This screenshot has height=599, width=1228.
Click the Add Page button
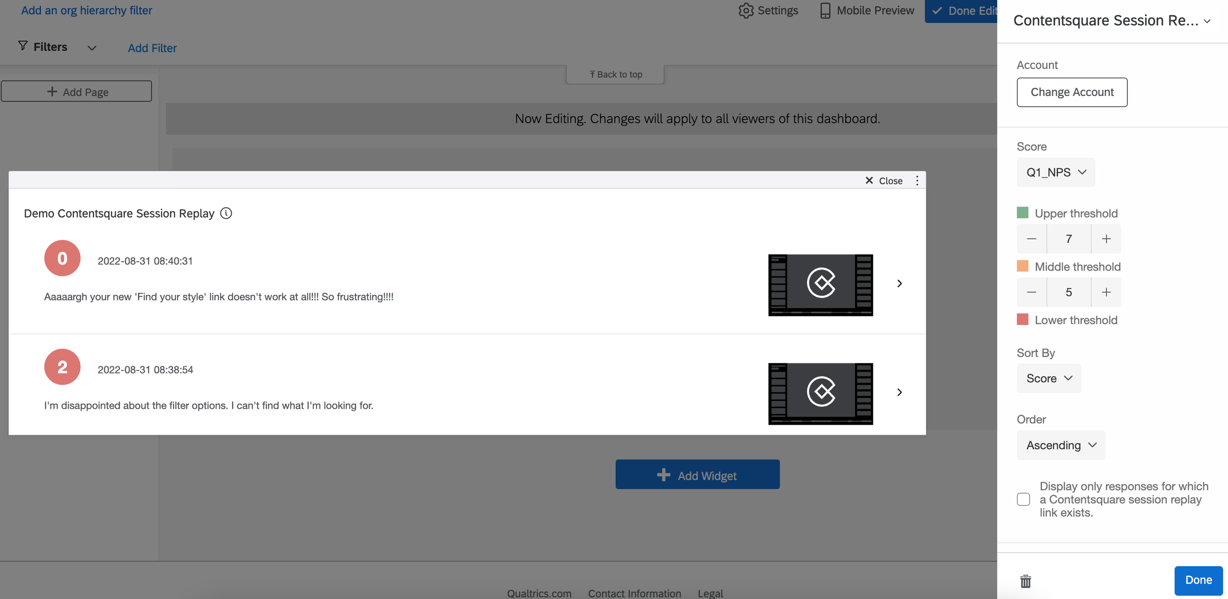tap(76, 91)
